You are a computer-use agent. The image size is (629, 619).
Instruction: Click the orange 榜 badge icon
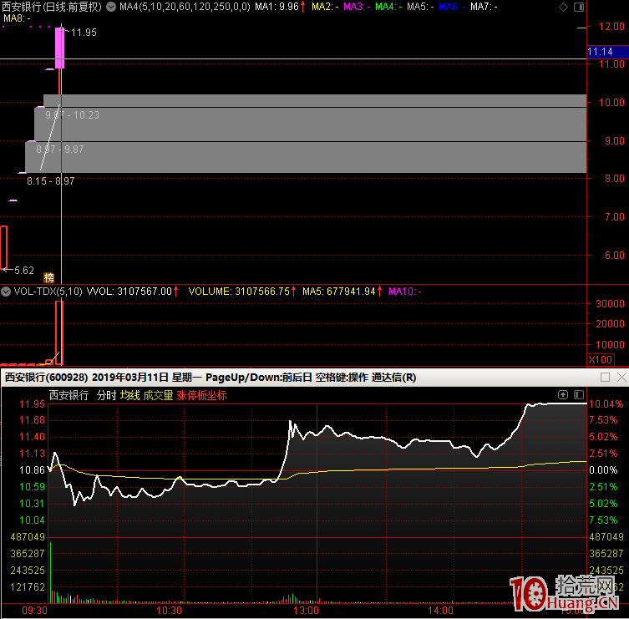(x=48, y=277)
